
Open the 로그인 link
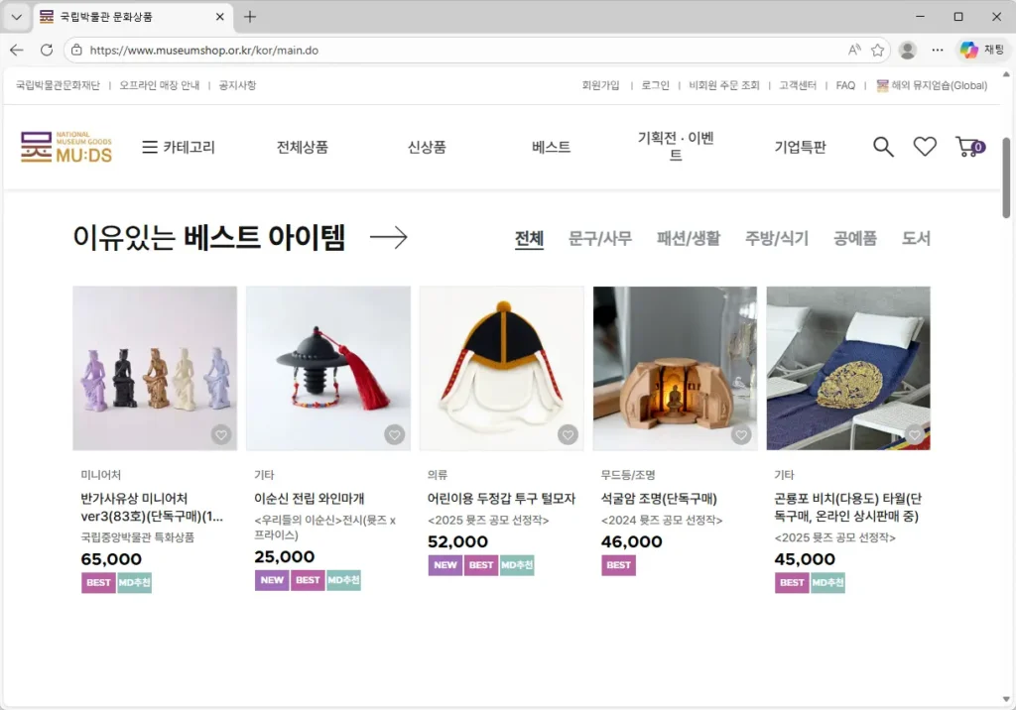654,85
